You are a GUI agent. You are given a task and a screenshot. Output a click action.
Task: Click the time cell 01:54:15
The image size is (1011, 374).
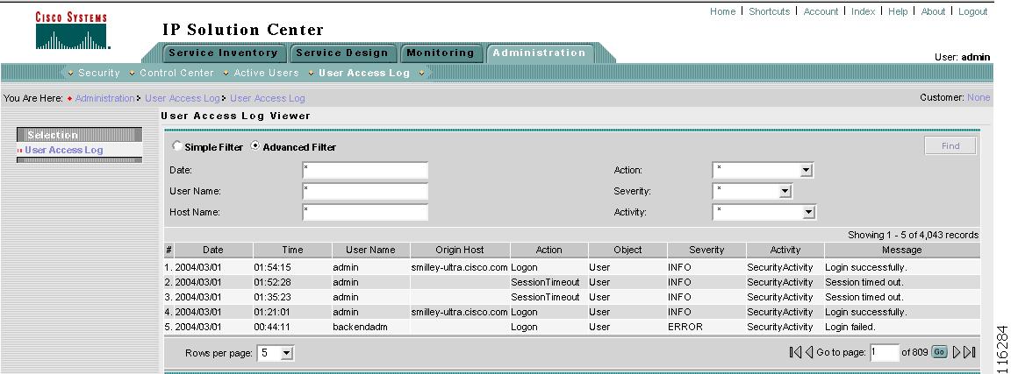pos(272,267)
